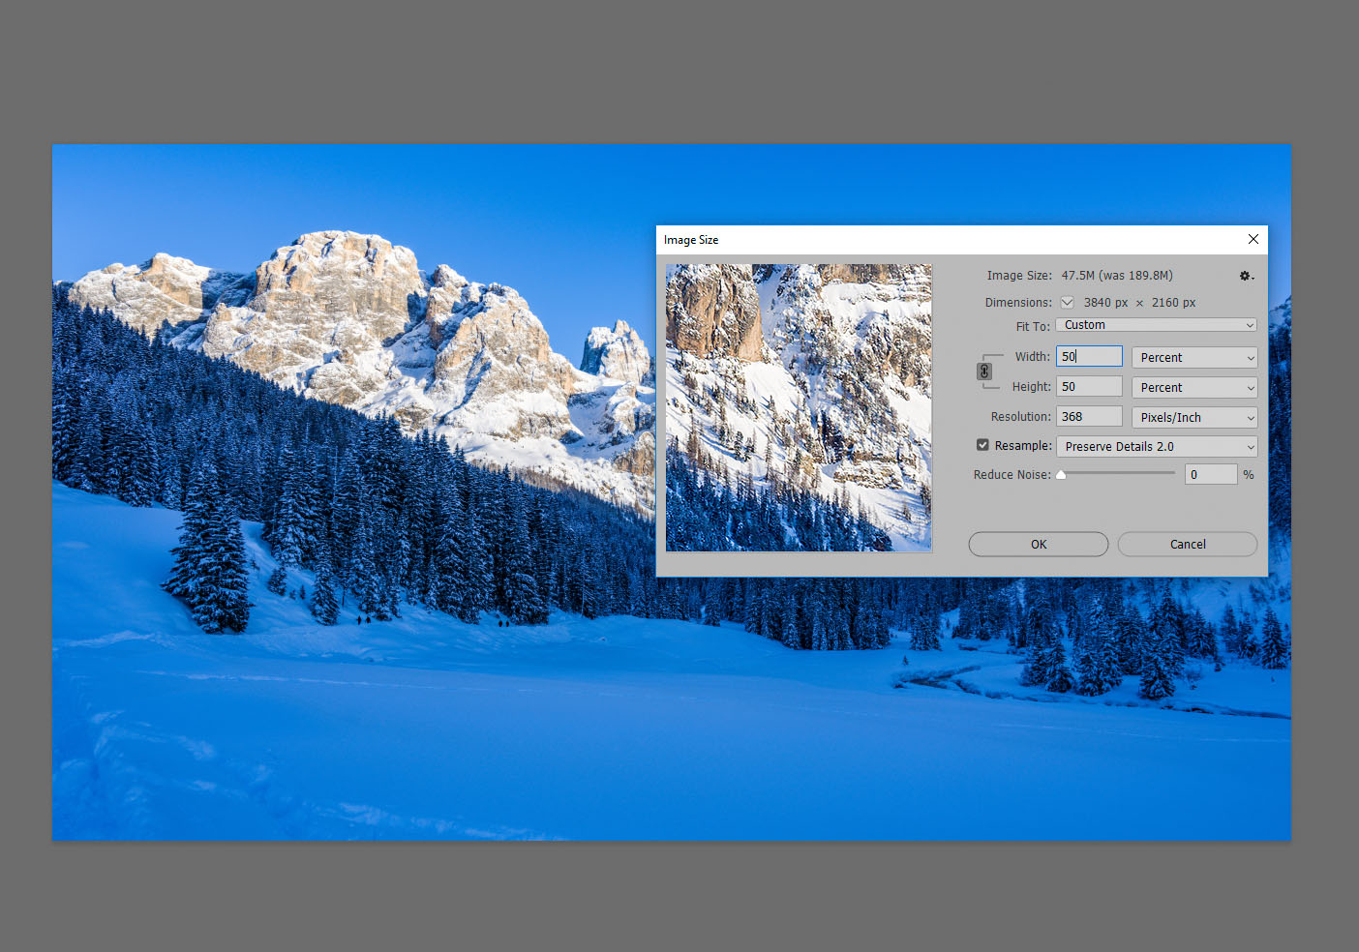Toggle the constrain proportions chain link icon

984,372
